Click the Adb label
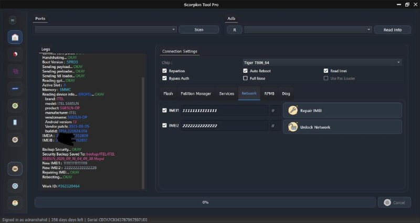The height and width of the screenshot is (223, 420). click(231, 18)
